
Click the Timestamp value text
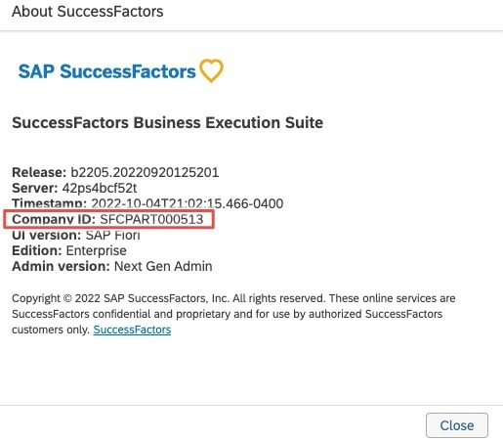tap(188, 203)
